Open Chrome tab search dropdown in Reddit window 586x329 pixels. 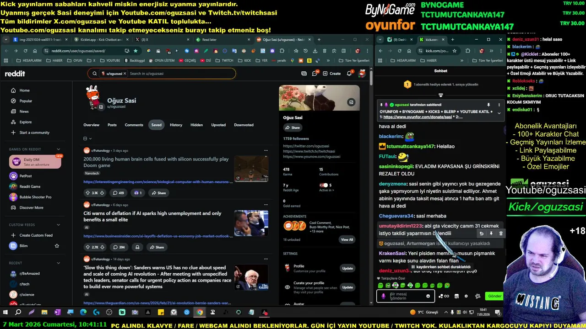pos(6,40)
